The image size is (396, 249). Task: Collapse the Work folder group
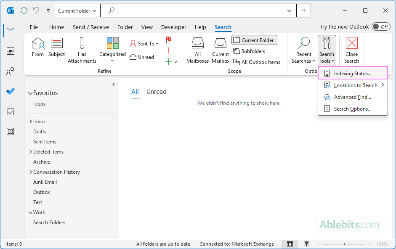click(31, 212)
